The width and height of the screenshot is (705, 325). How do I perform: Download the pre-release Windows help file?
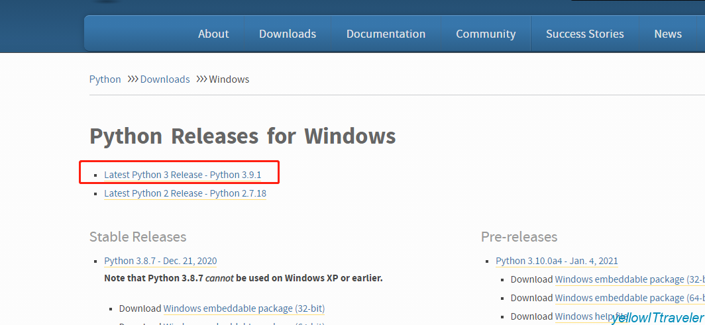pyautogui.click(x=582, y=316)
